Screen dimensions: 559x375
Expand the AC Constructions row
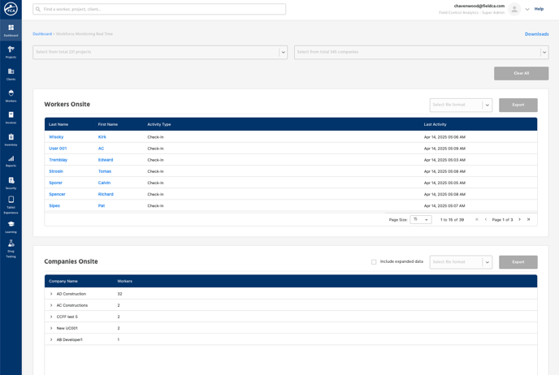click(51, 305)
